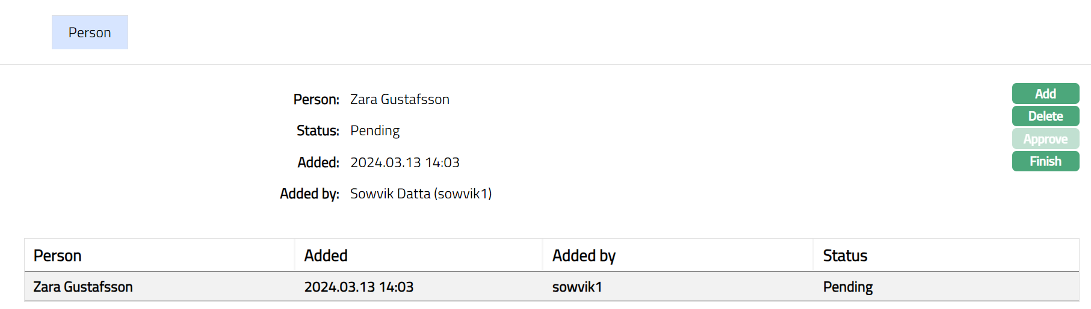This screenshot has width=1091, height=309.
Task: Click the Sowvik Datta (sowvik1) detail text
Action: [421, 194]
